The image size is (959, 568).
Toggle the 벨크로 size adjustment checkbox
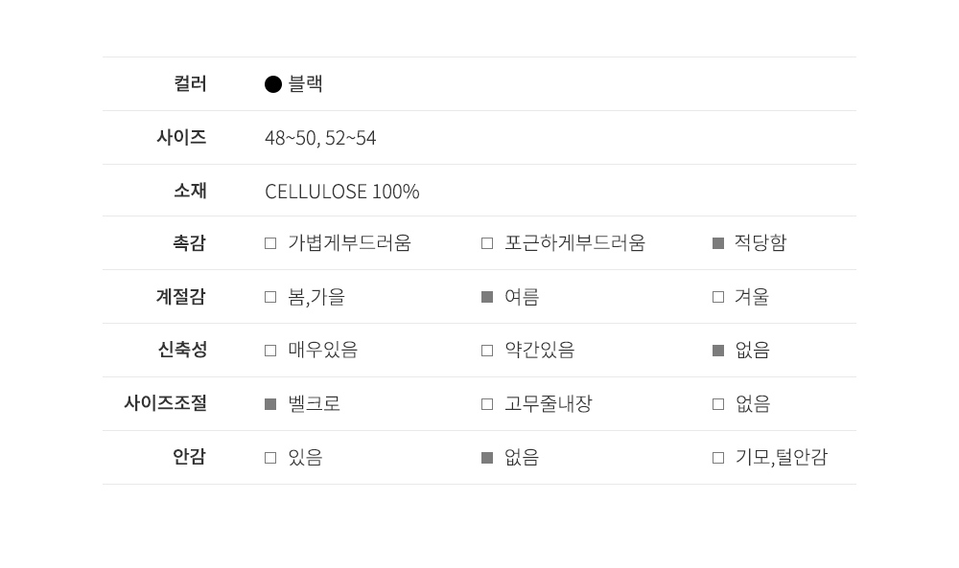click(x=270, y=404)
